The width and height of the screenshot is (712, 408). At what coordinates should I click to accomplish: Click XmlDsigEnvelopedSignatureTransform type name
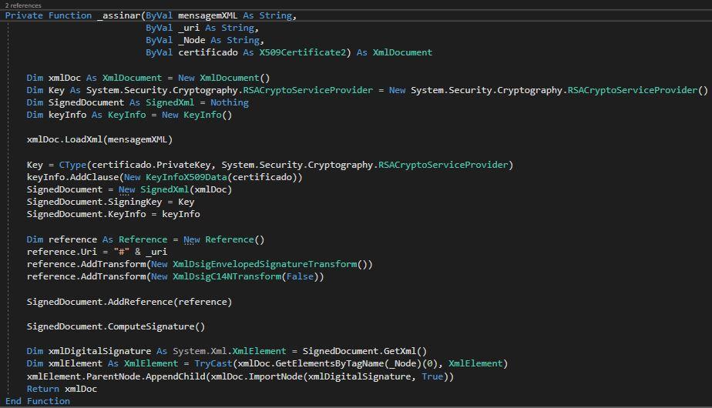(x=265, y=264)
